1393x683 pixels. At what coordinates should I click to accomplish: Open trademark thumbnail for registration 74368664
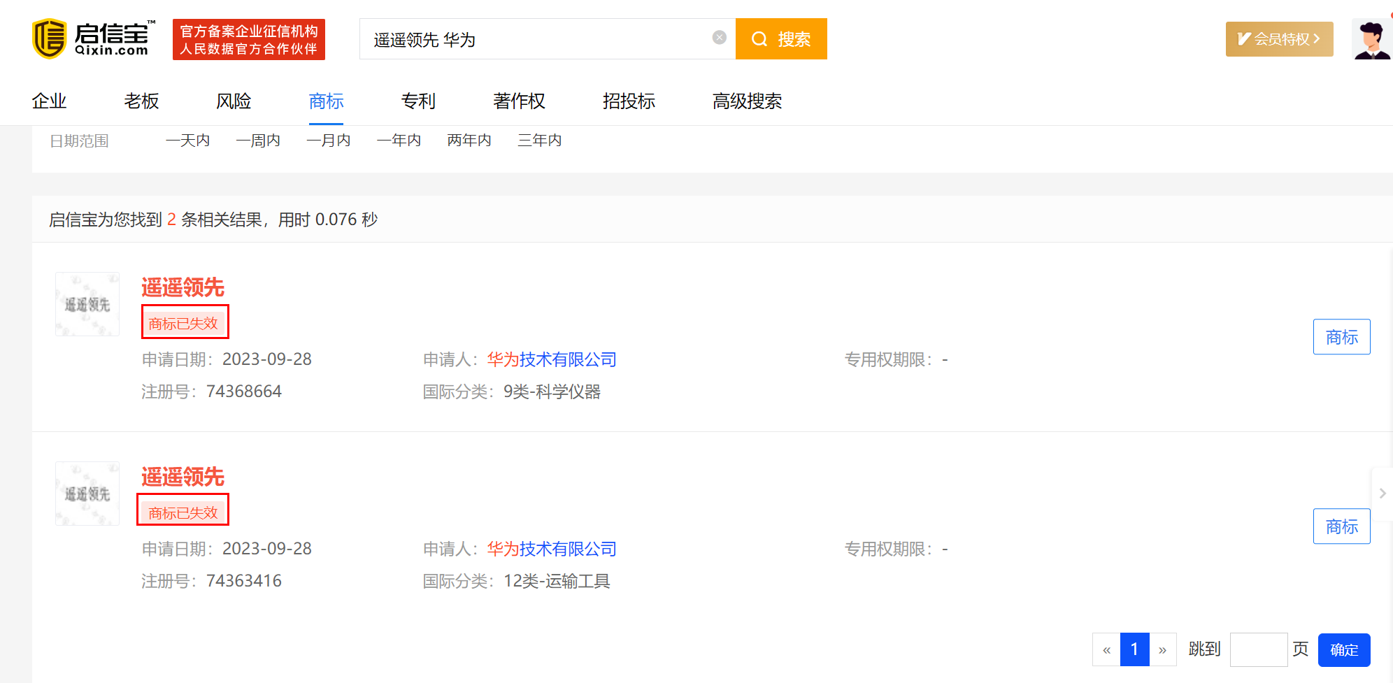point(87,304)
